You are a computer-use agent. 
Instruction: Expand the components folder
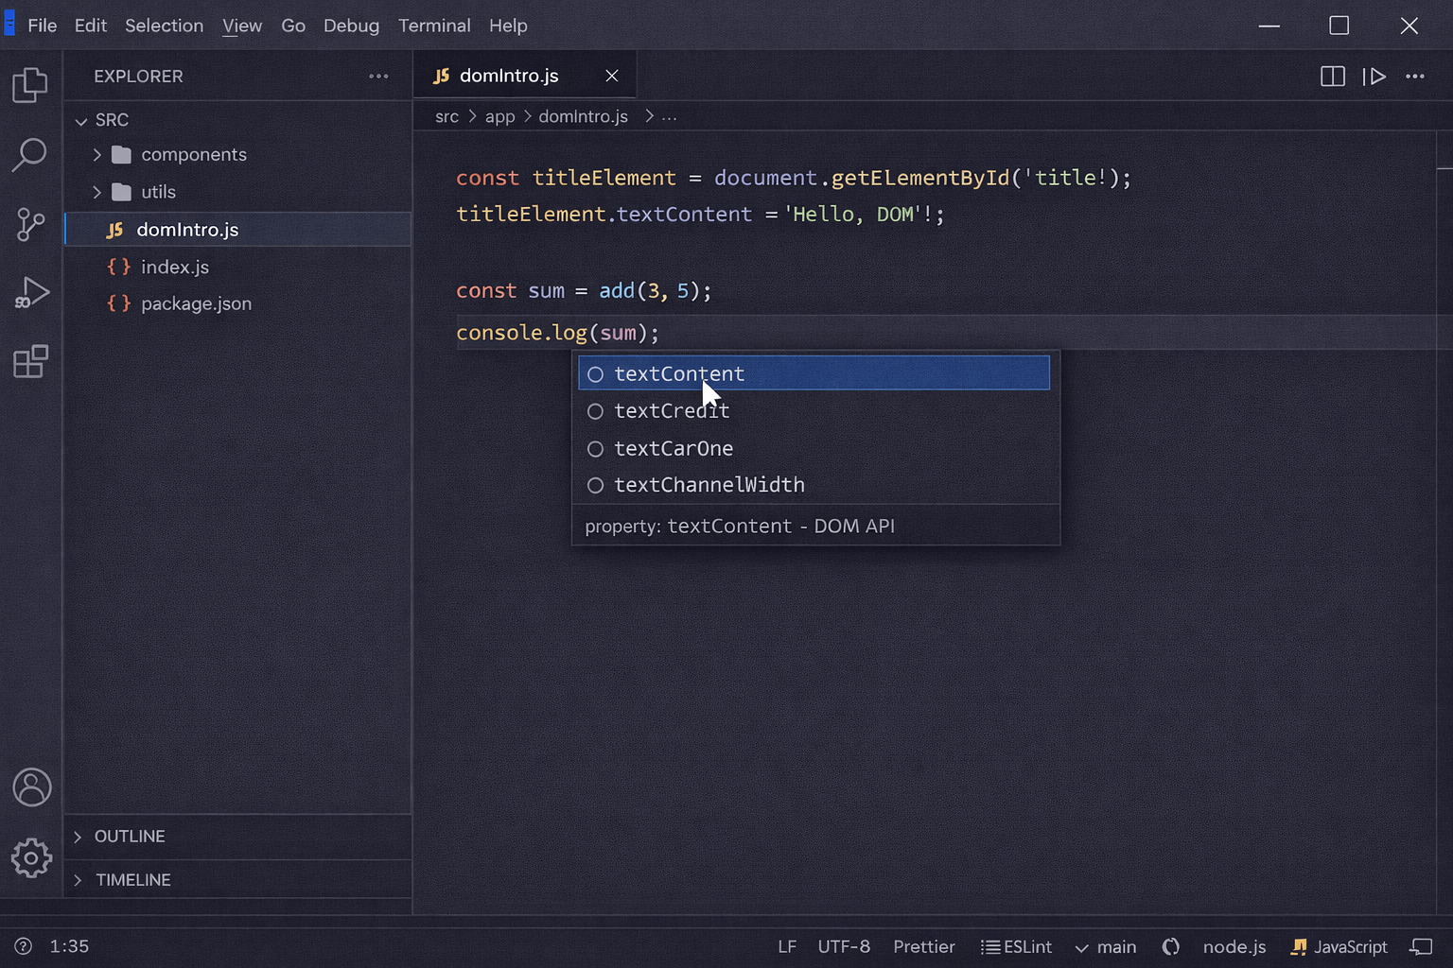tap(96, 154)
